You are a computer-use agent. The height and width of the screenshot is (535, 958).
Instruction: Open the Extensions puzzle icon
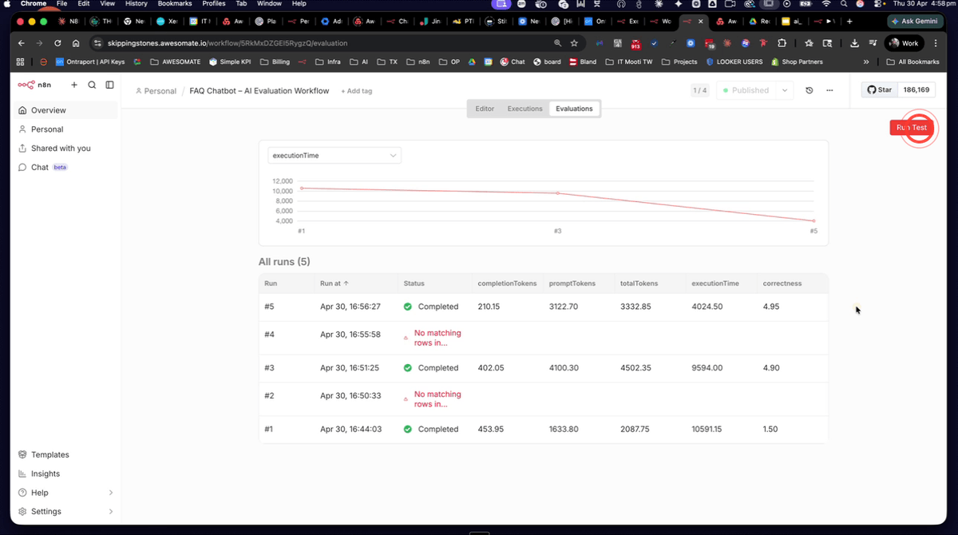pos(782,43)
